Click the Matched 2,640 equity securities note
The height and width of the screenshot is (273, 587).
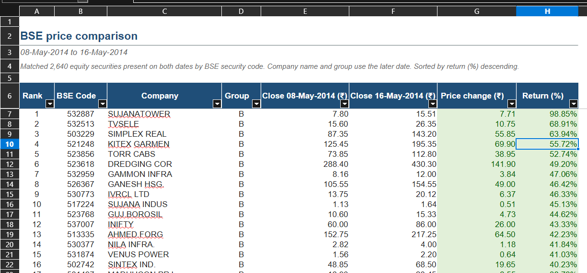269,66
